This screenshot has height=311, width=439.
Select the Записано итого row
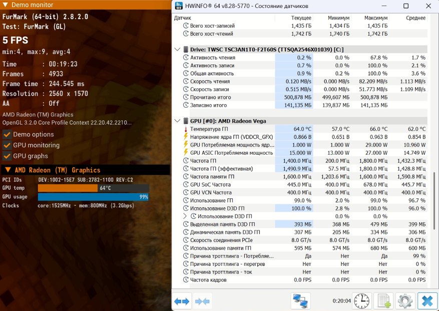click(304, 105)
